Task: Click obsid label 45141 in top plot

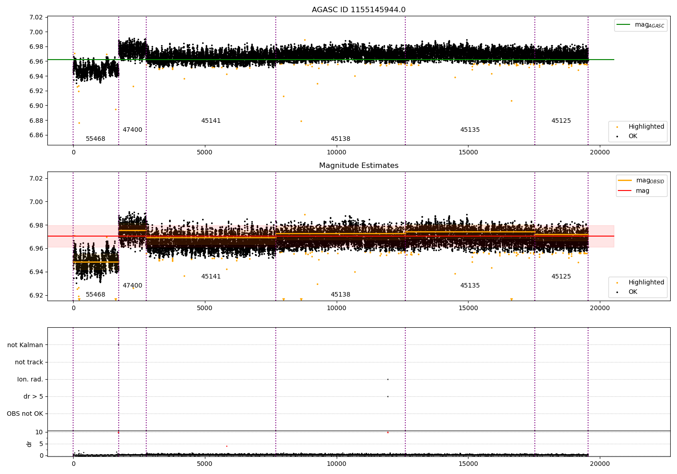Action: tap(211, 121)
